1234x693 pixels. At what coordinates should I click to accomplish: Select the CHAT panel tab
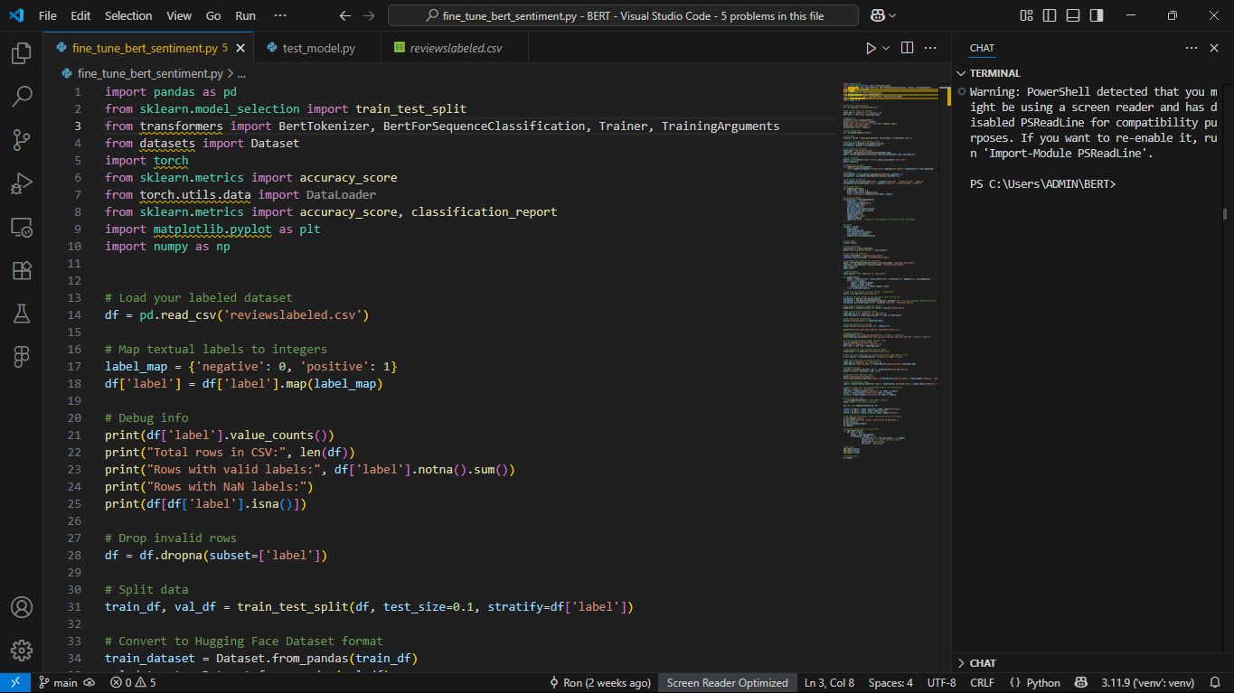point(982,48)
